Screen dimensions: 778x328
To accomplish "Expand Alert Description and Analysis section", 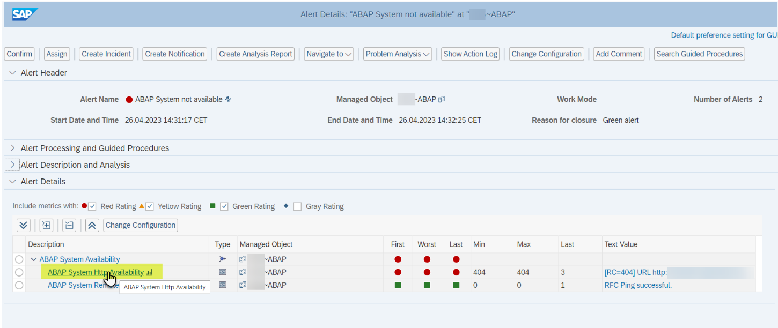I will tap(13, 165).
